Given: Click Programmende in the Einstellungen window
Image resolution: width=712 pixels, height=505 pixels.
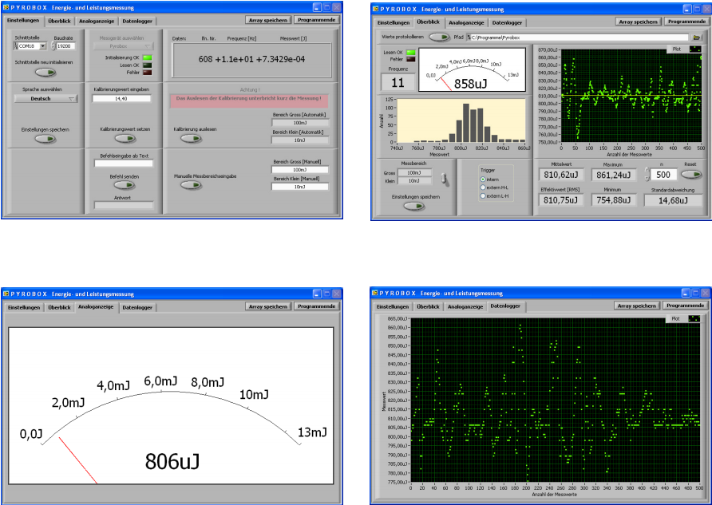Looking at the screenshot, I should [x=317, y=20].
